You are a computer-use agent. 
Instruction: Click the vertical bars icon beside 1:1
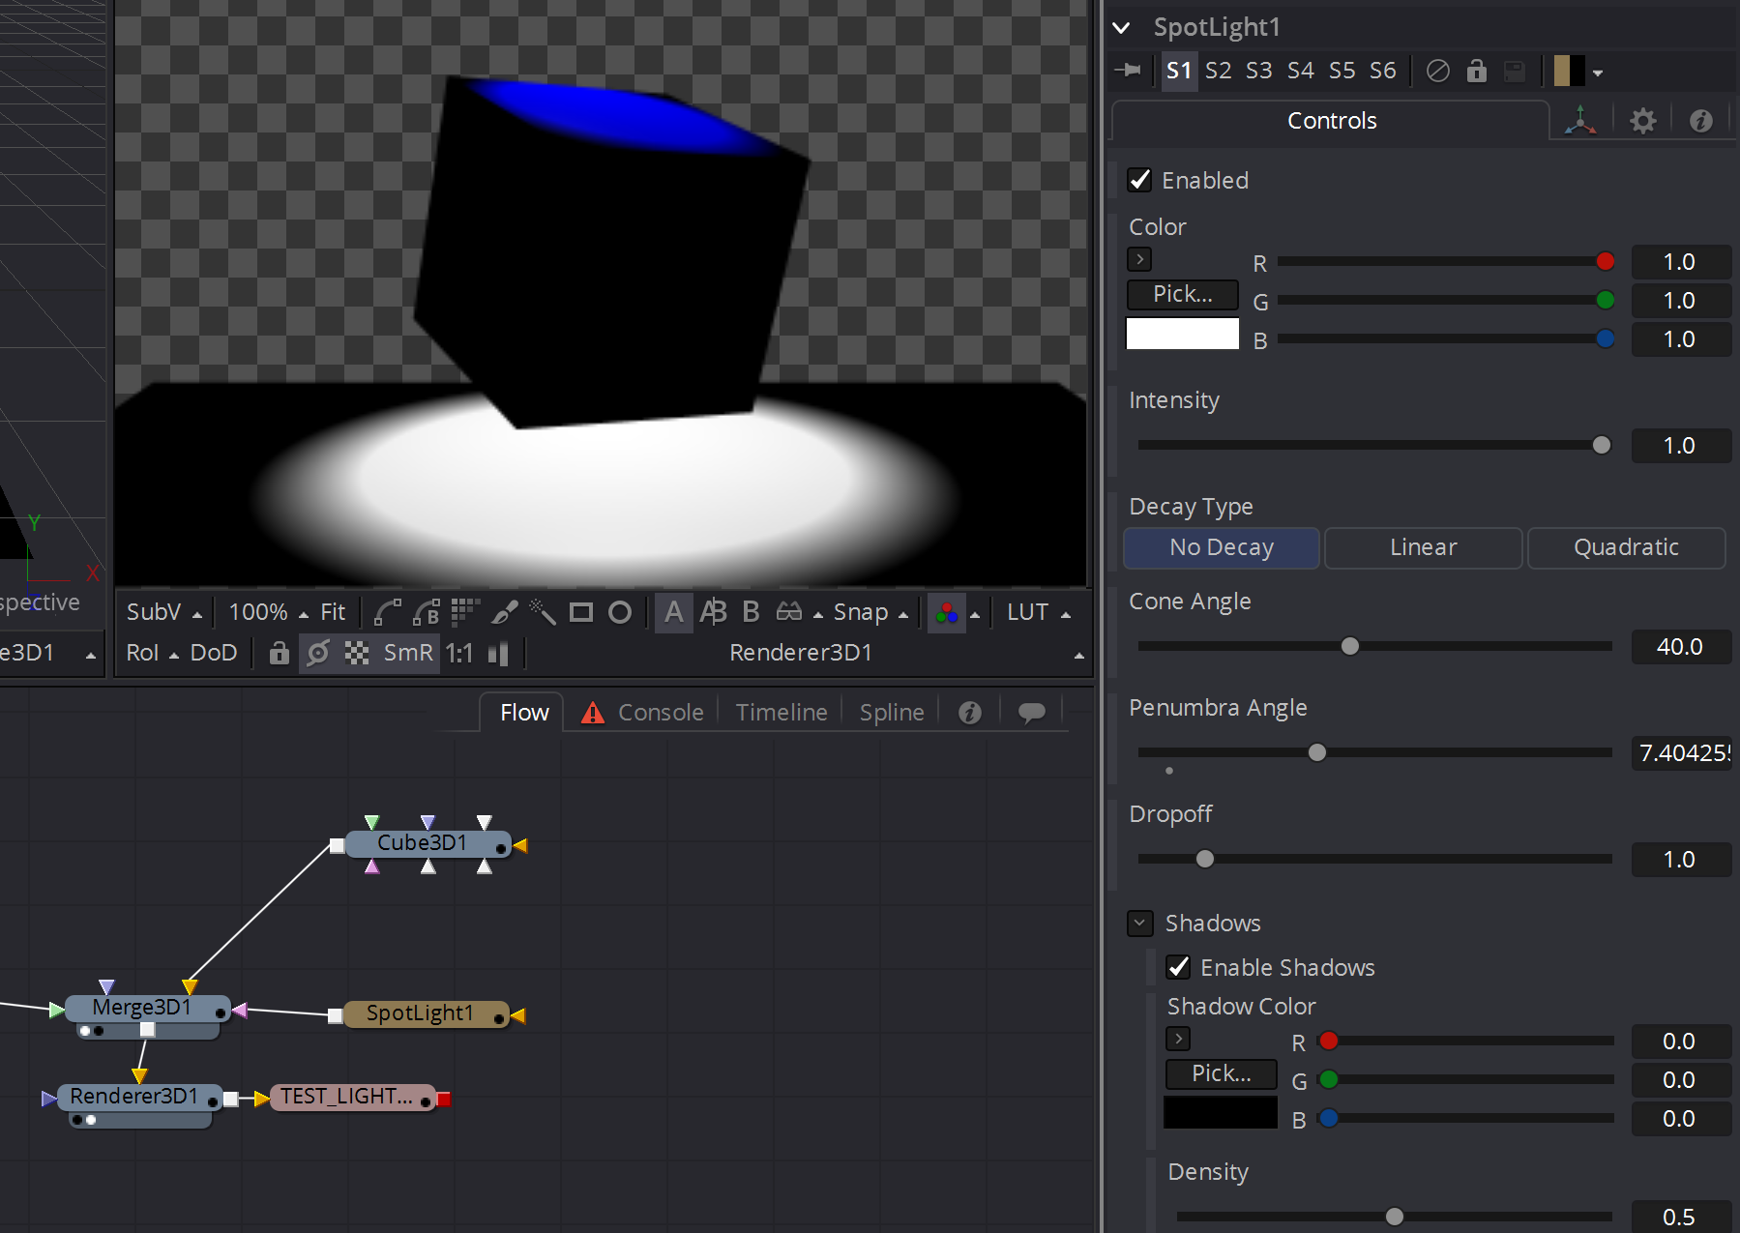[x=498, y=653]
